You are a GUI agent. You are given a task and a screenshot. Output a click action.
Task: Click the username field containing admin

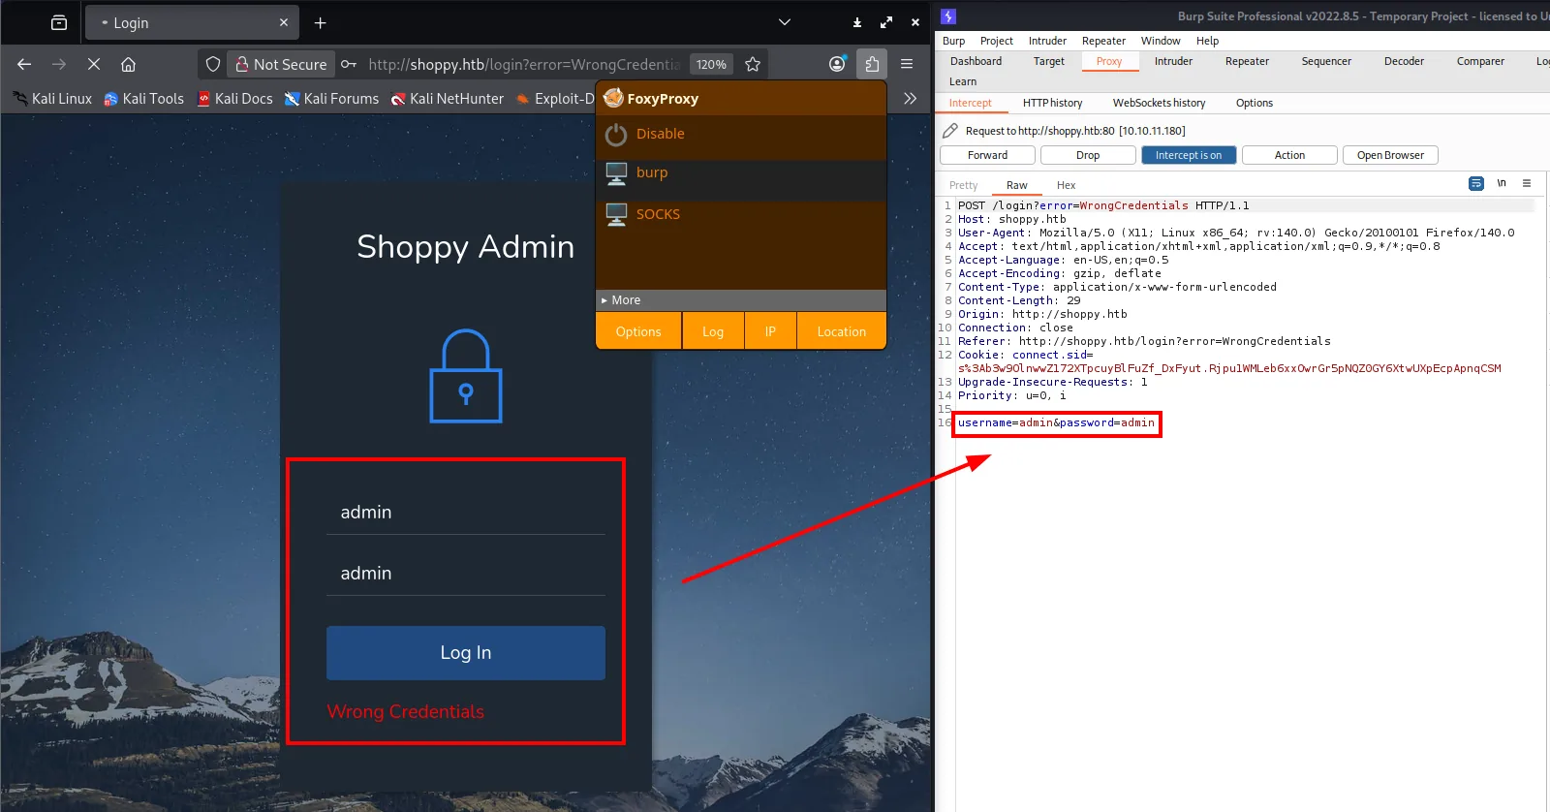[466, 512]
